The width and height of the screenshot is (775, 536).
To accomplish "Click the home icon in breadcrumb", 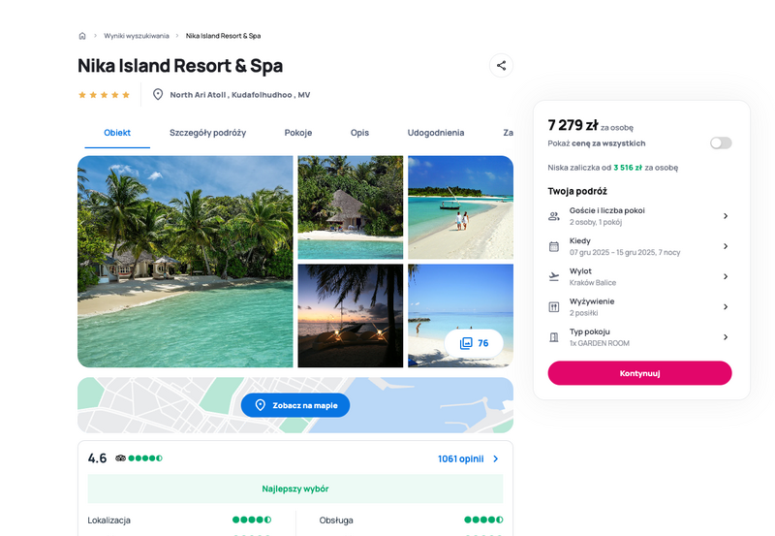I will [82, 36].
